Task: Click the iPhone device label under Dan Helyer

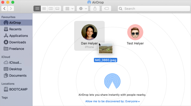Action: (90, 47)
